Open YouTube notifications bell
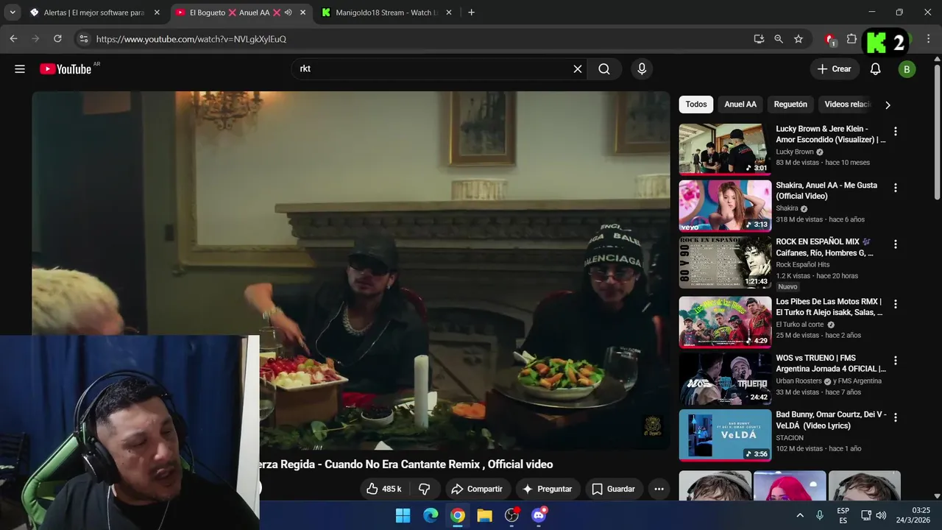 [875, 69]
